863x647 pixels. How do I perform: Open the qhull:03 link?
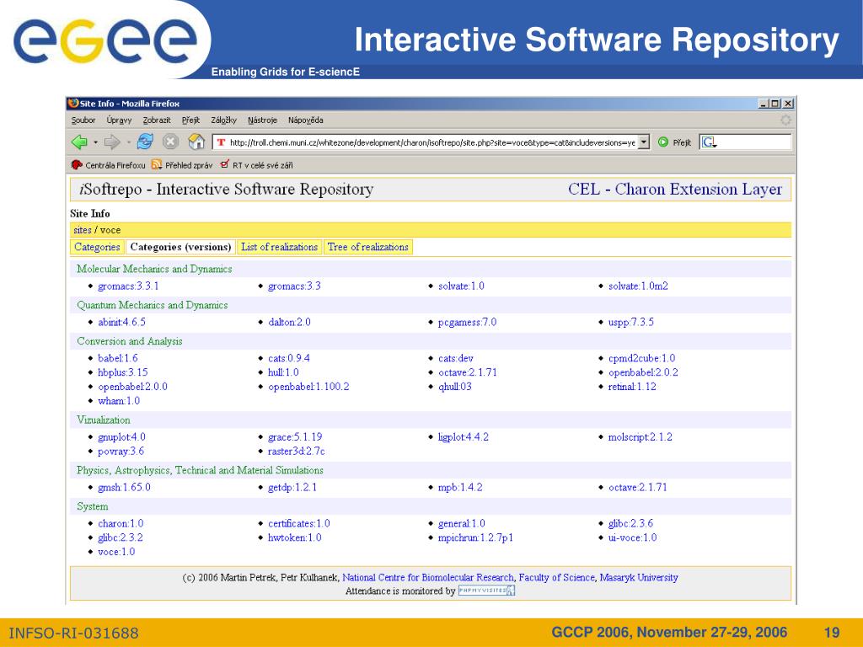pos(454,387)
